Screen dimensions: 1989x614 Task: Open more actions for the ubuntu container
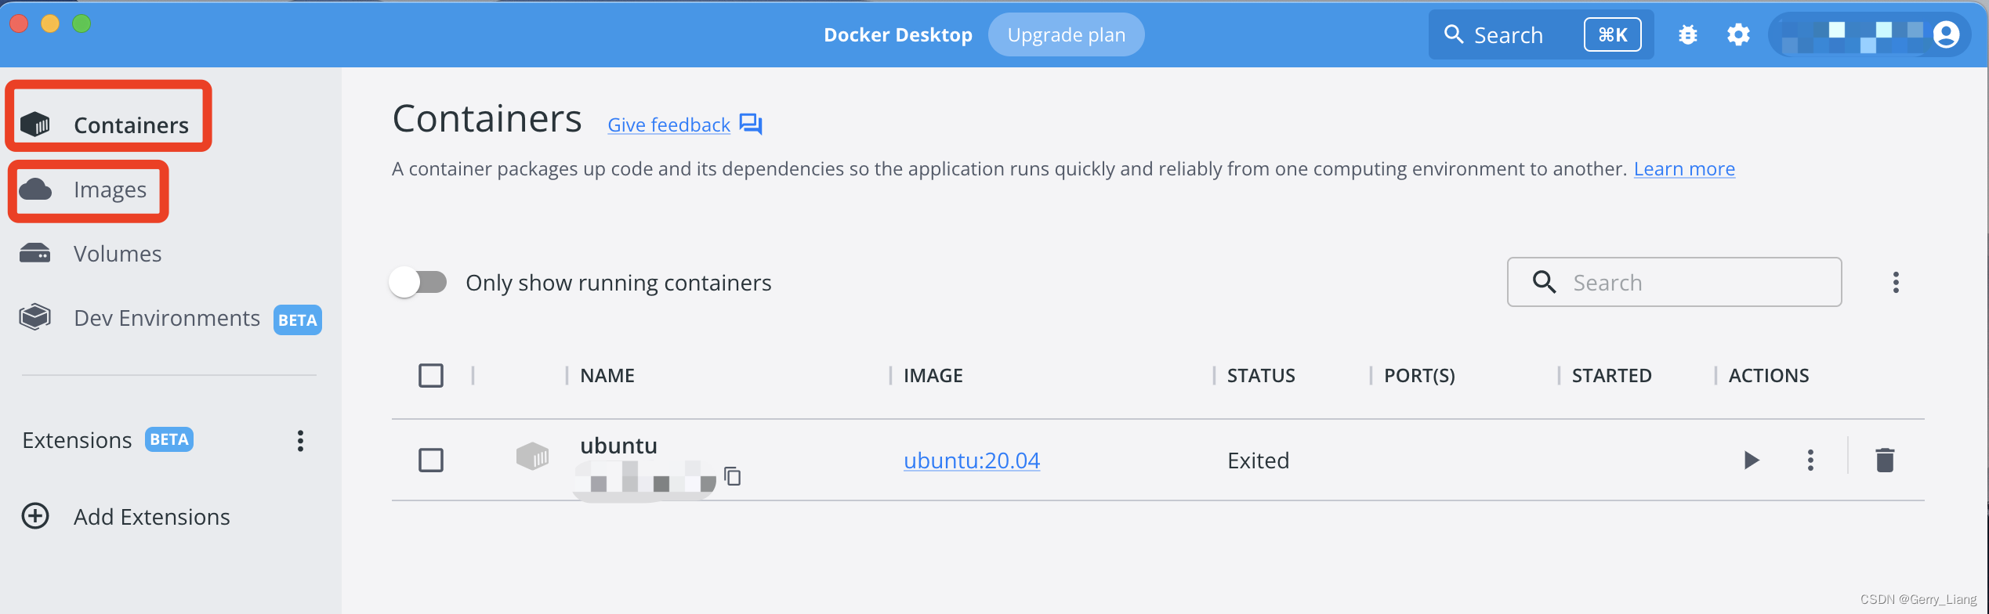click(1810, 460)
